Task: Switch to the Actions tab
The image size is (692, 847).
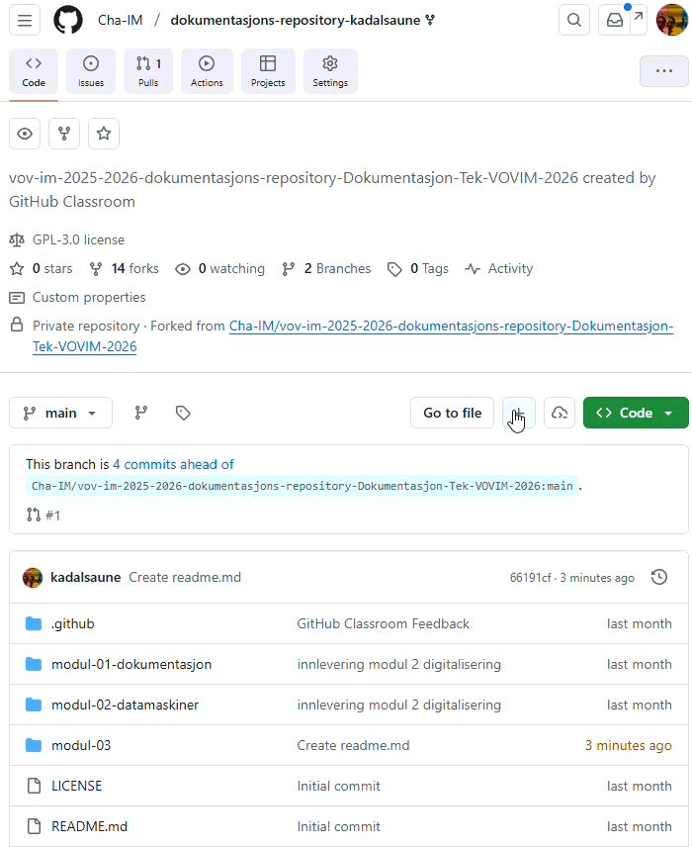Action: [207, 71]
